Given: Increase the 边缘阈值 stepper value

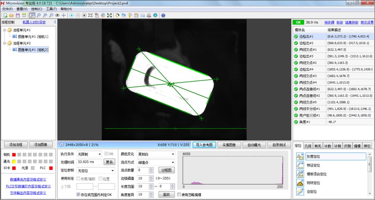Looking at the screenshot, I should [151, 177].
